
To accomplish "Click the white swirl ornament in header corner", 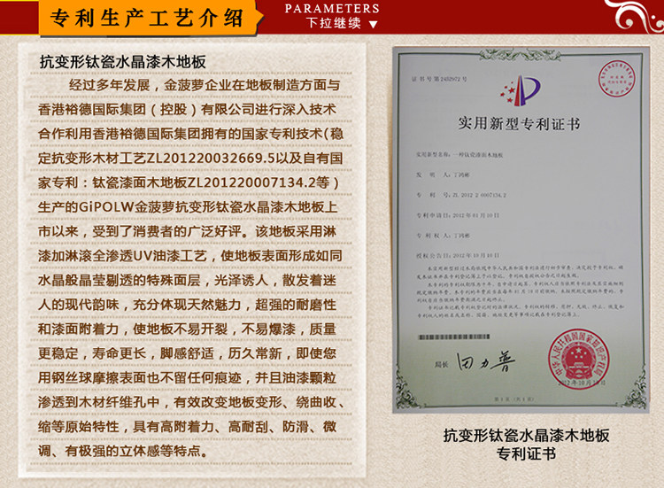I will [x=635, y=16].
